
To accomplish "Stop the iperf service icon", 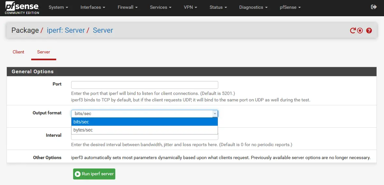I will point(360,30).
